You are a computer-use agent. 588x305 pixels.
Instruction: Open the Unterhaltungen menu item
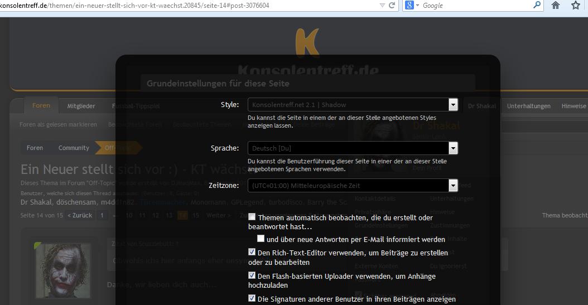click(x=529, y=106)
